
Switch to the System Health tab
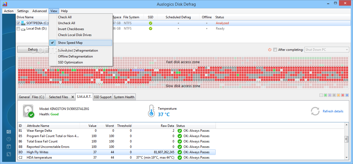[x=124, y=97]
